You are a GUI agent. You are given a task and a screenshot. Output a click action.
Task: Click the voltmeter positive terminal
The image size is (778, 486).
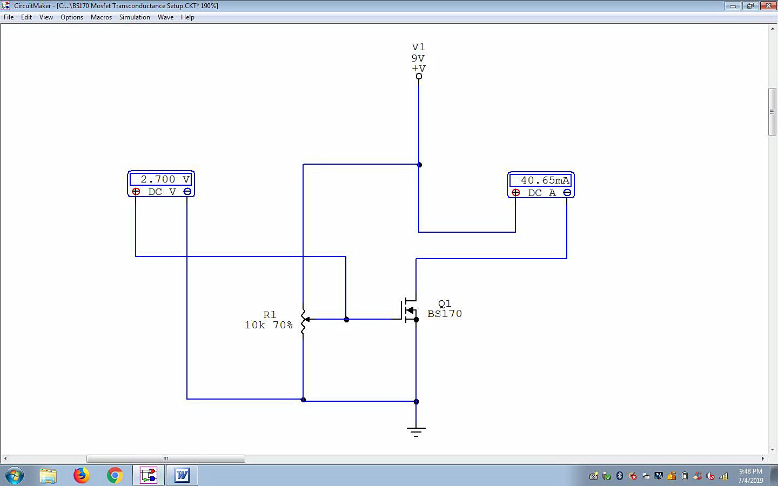click(x=136, y=192)
